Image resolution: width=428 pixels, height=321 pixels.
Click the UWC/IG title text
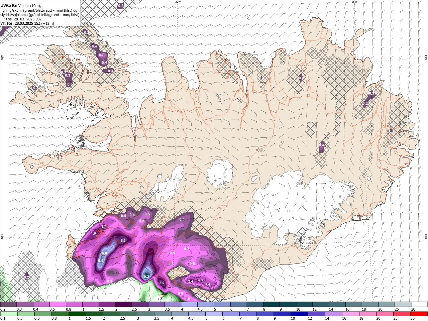click(x=8, y=5)
